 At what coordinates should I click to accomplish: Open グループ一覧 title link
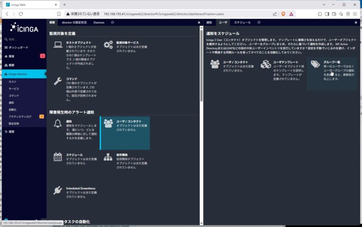(332, 62)
